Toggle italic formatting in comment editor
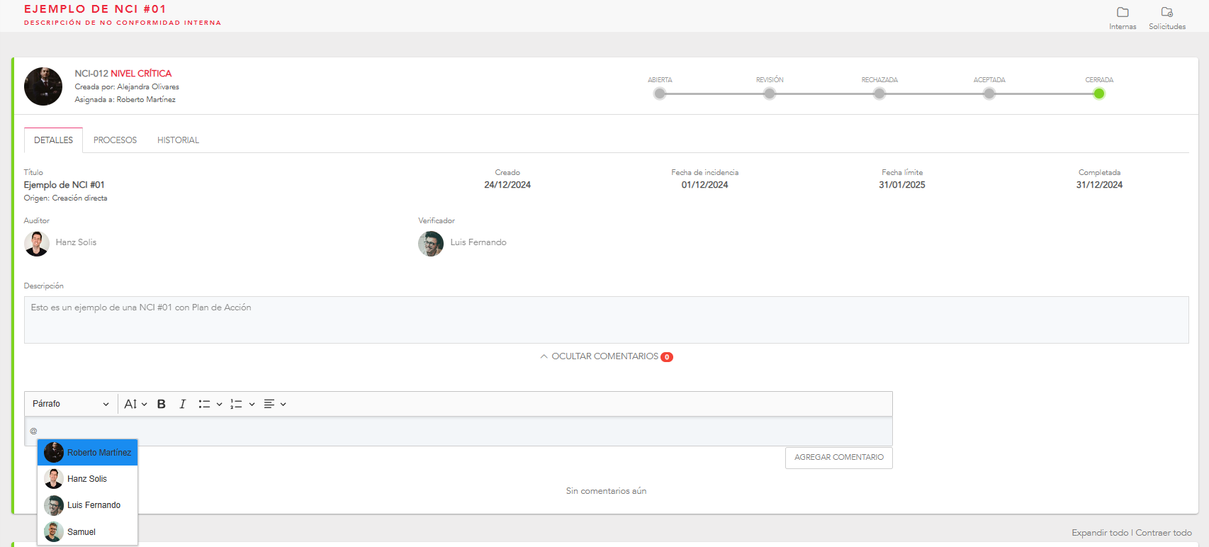The height and width of the screenshot is (547, 1209). click(182, 404)
